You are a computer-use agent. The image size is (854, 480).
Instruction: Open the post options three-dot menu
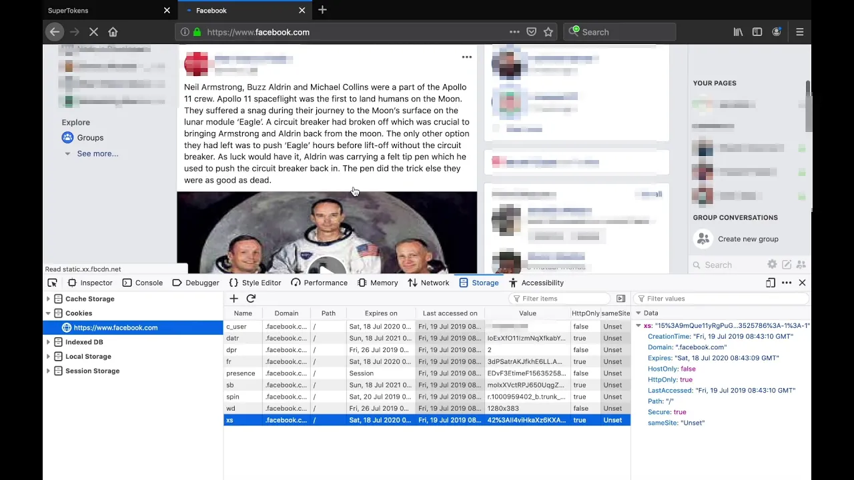point(467,57)
